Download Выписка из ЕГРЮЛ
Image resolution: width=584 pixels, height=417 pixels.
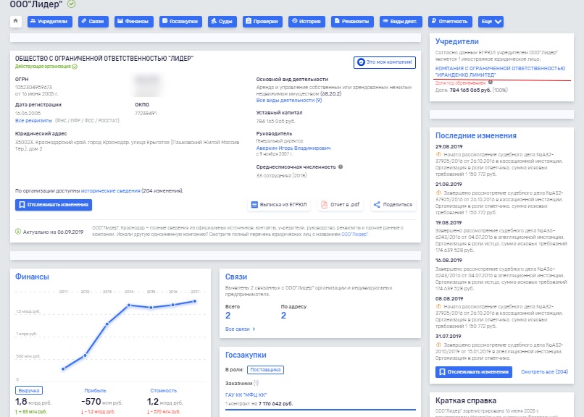click(x=279, y=205)
